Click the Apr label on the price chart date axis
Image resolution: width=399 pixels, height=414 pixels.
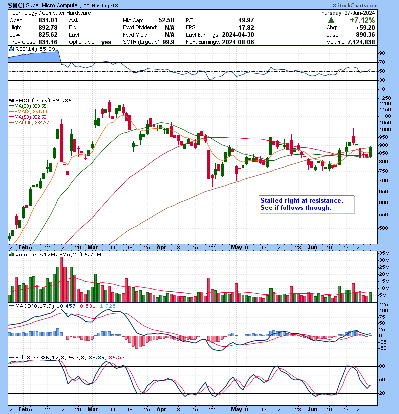161,247
